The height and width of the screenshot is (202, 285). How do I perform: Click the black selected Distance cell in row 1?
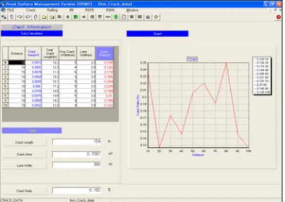pos(17,62)
